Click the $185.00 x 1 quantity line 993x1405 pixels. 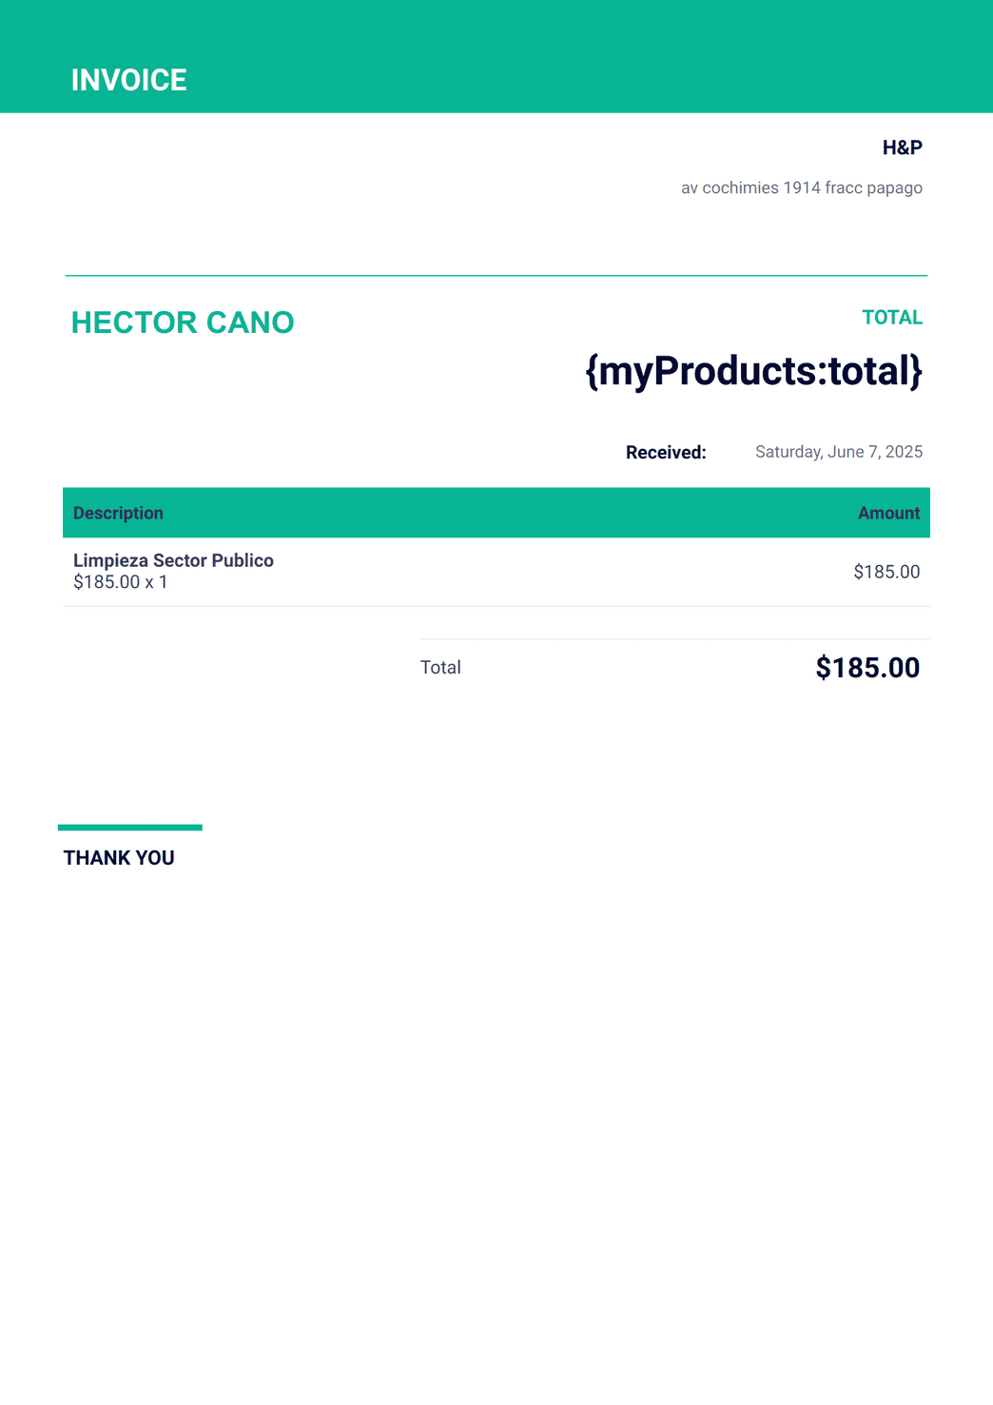pyautogui.click(x=121, y=582)
